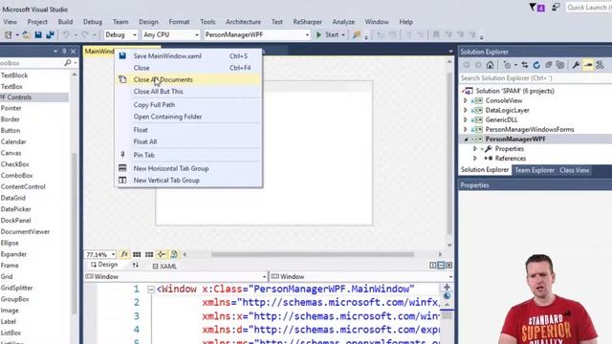Open the left Window element dropdown
Screen dimensions: 612x344
pyautogui.click(x=176, y=276)
